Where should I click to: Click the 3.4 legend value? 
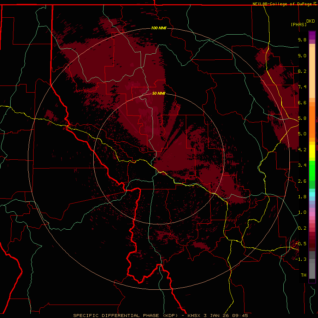click(302, 165)
